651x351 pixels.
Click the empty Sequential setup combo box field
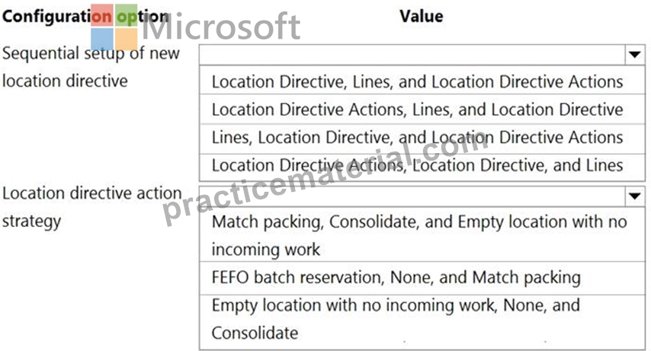tap(412, 54)
